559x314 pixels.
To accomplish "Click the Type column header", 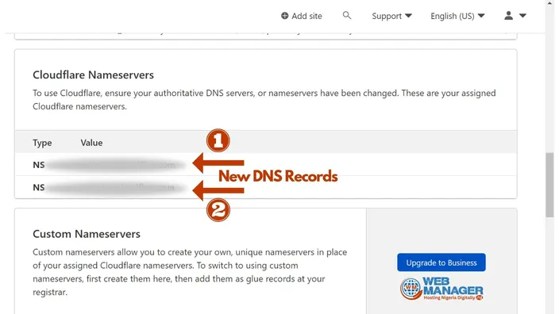I will click(42, 143).
